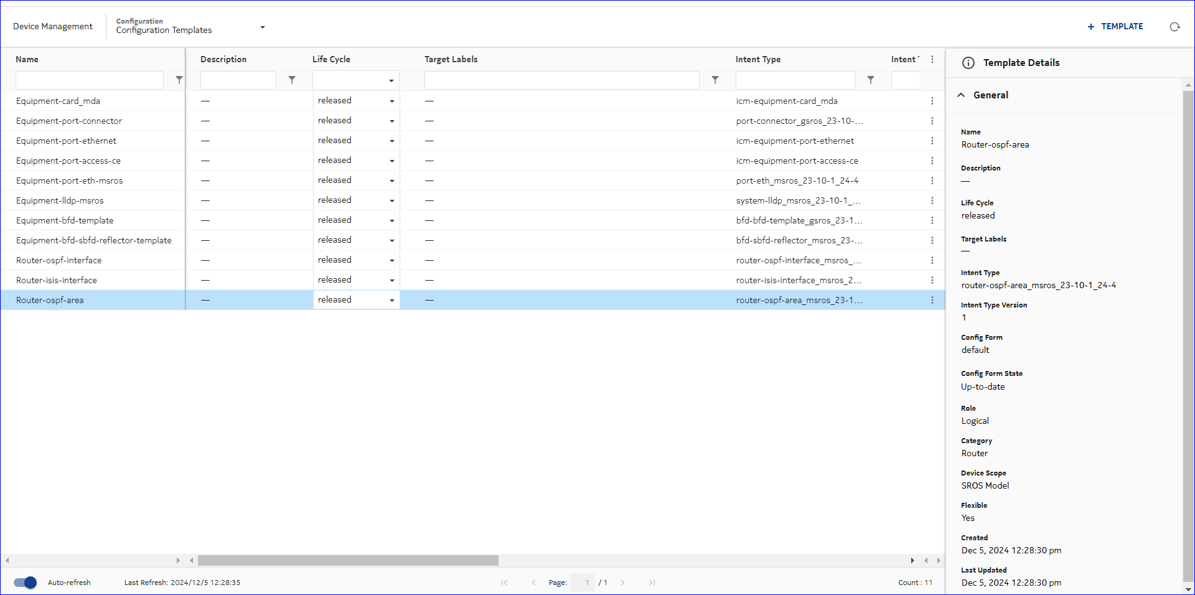Click the Description column filter icon
The width and height of the screenshot is (1195, 595).
[x=292, y=80]
